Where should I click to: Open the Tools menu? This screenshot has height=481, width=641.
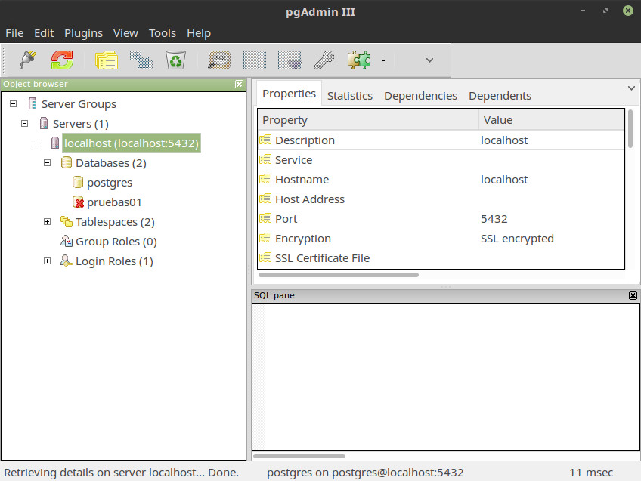coord(163,33)
